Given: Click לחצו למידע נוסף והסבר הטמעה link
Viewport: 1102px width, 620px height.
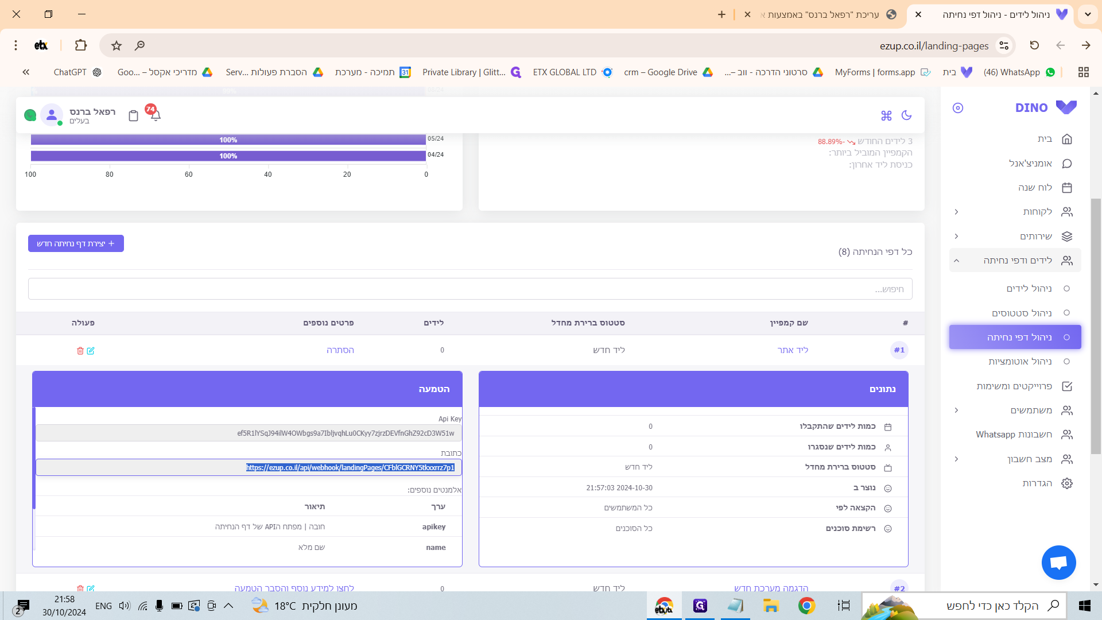Looking at the screenshot, I should pos(294,588).
